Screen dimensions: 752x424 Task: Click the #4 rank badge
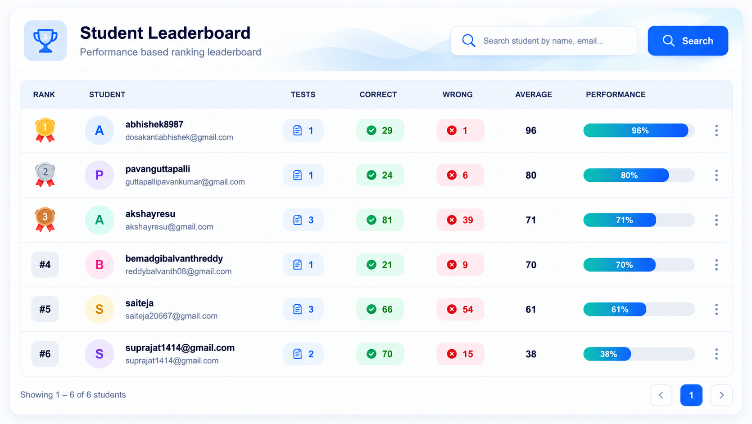45,265
